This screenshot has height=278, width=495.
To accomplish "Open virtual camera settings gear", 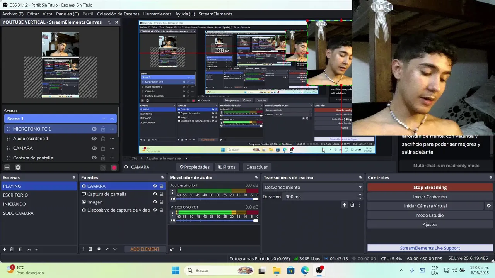I will pos(489,206).
